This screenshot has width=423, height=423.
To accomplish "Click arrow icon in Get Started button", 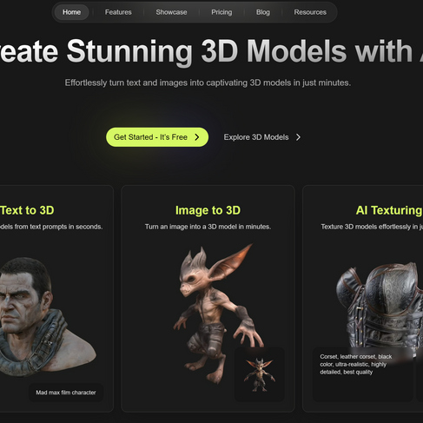I will (x=197, y=137).
